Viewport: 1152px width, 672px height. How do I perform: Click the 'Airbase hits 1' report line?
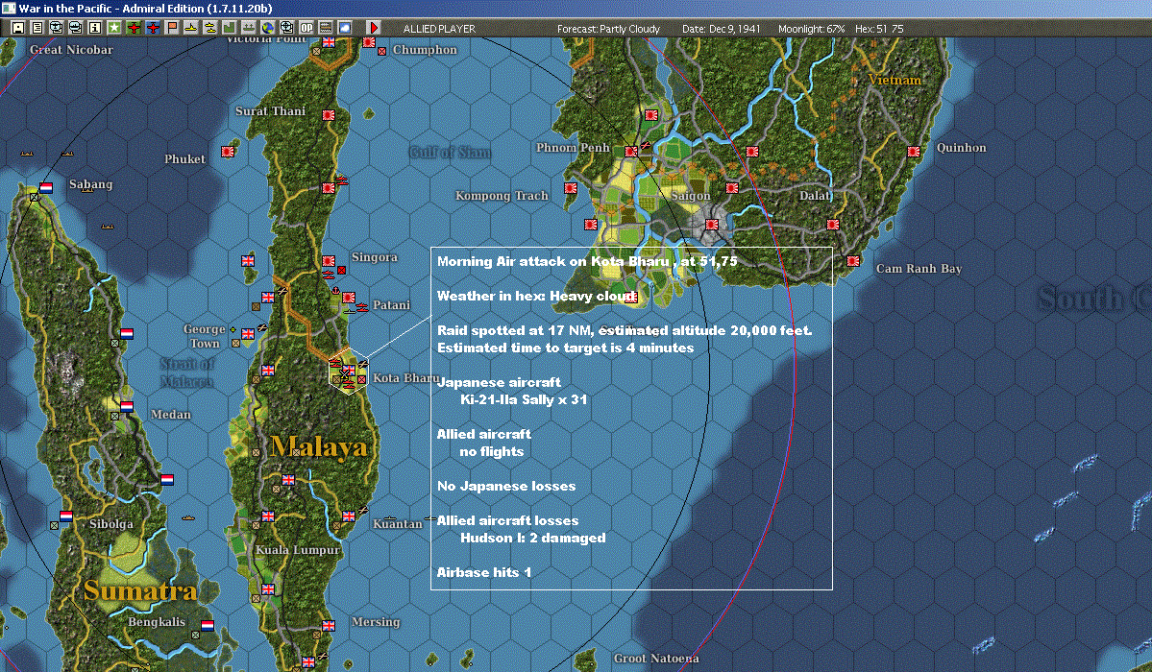point(484,572)
